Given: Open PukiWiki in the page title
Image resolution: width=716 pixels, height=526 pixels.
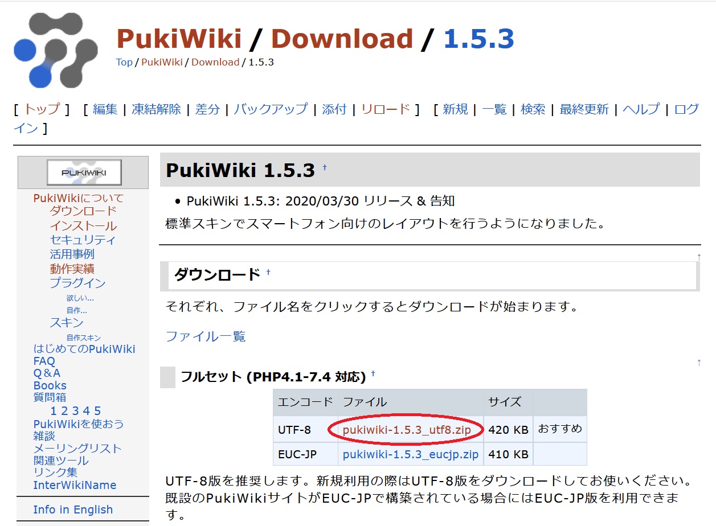Looking at the screenshot, I should 179,39.
